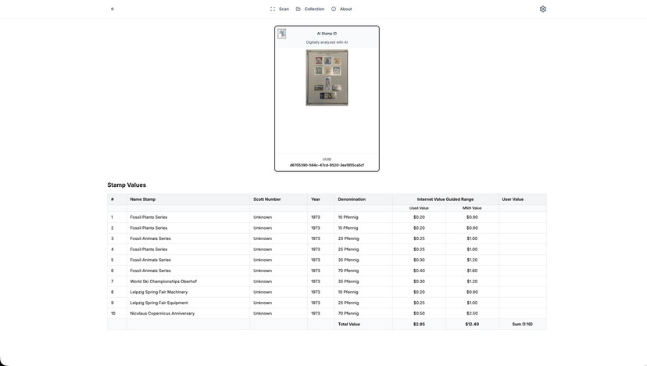
Task: Open the Scan tab
Action: click(280, 9)
